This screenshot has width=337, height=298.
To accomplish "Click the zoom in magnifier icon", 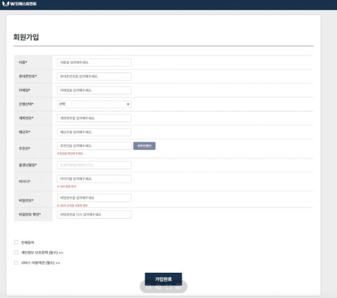I will tap(158, 287).
